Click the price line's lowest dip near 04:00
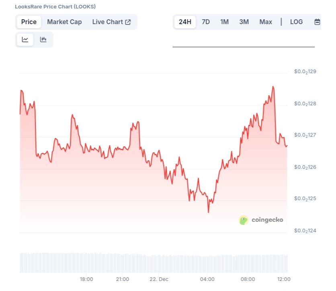This screenshot has height=291, width=336. point(208,212)
